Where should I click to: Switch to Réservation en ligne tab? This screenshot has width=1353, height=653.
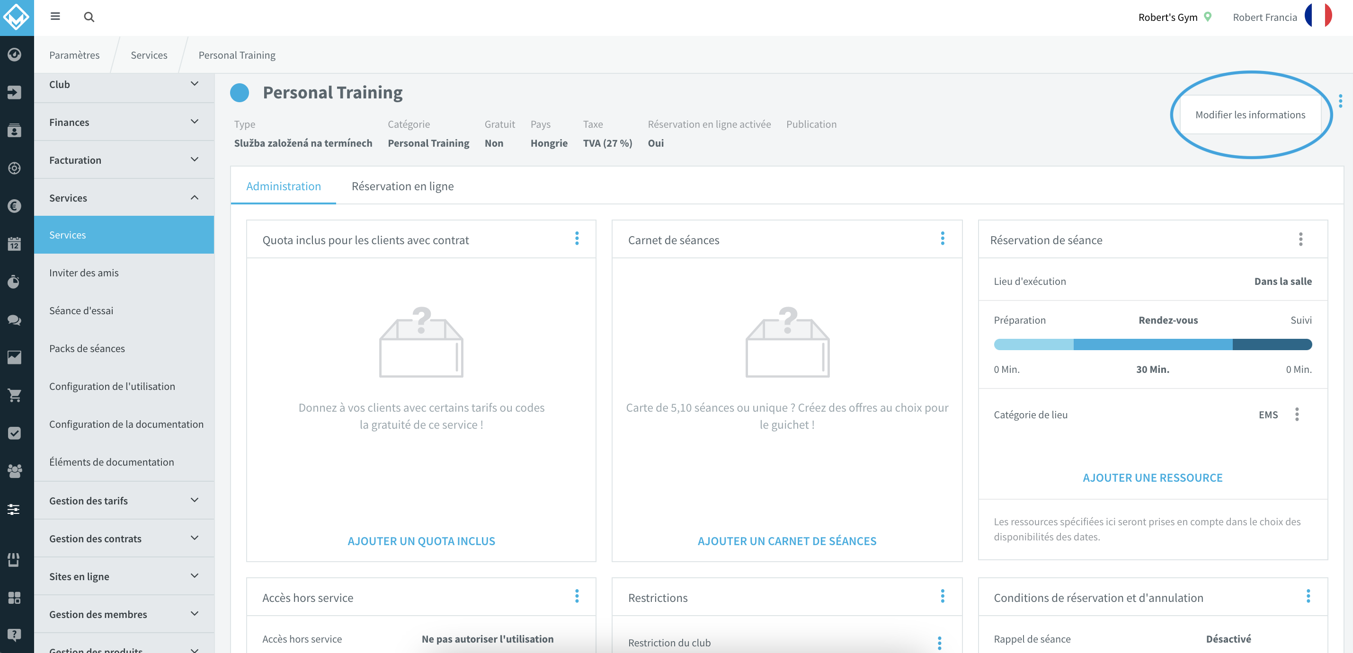tap(402, 186)
